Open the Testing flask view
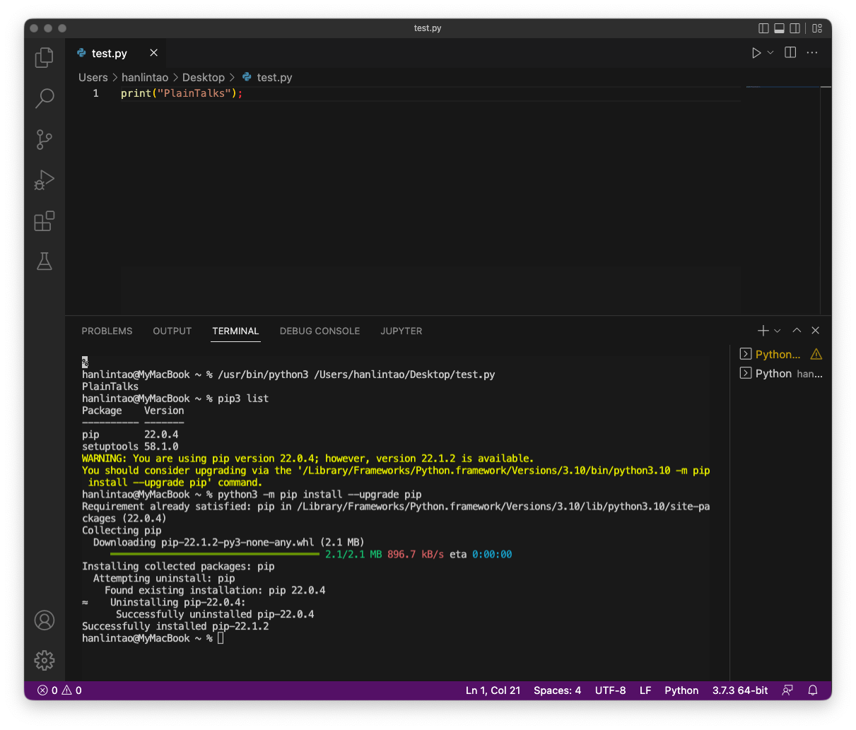The width and height of the screenshot is (856, 730). click(x=45, y=261)
